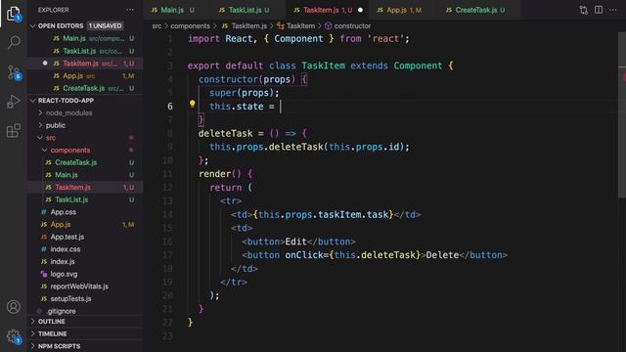
Task: Open the App.test.js file
Action: tap(85, 237)
